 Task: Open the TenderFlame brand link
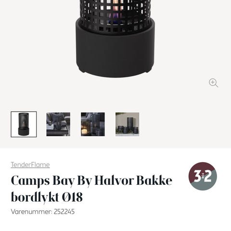pos(30,165)
